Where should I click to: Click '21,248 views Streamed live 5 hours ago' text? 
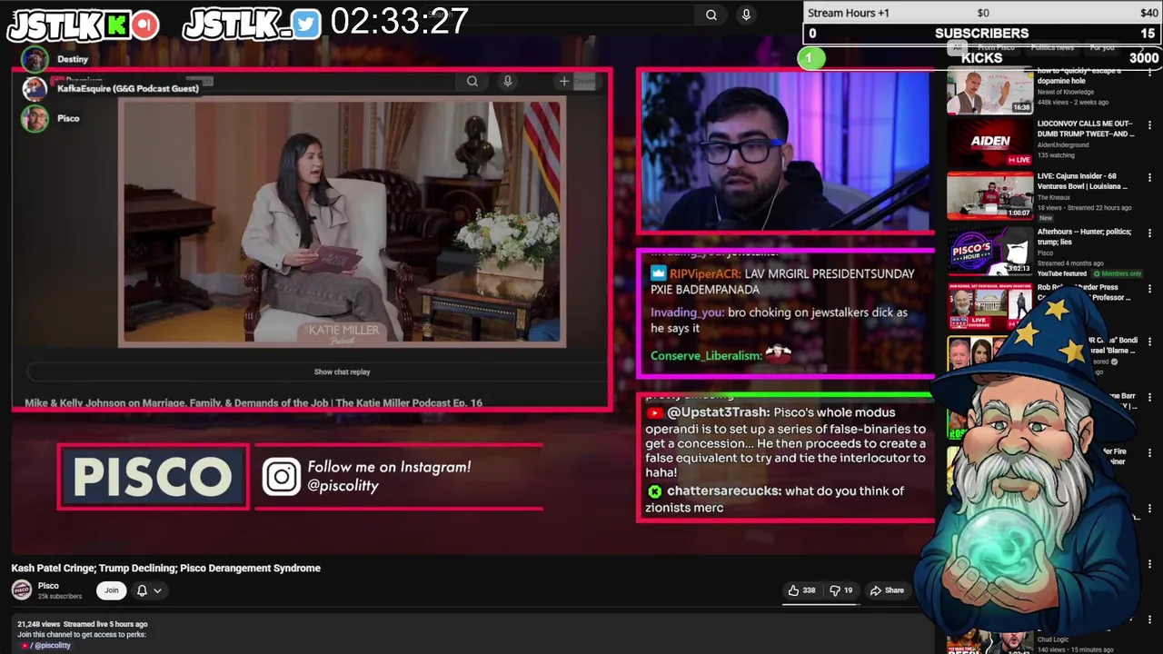click(82, 624)
